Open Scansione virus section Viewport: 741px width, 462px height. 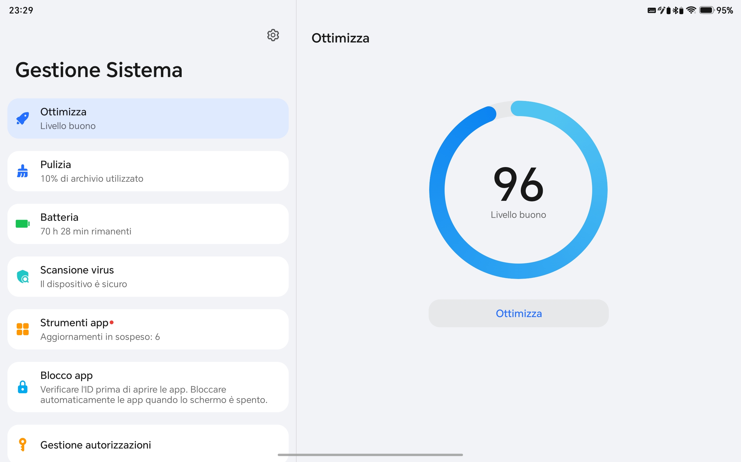click(148, 277)
